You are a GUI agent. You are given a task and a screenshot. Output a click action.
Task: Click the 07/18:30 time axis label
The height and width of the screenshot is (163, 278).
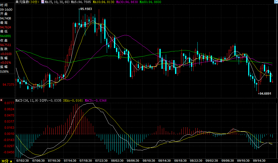[x=86, y=161]
